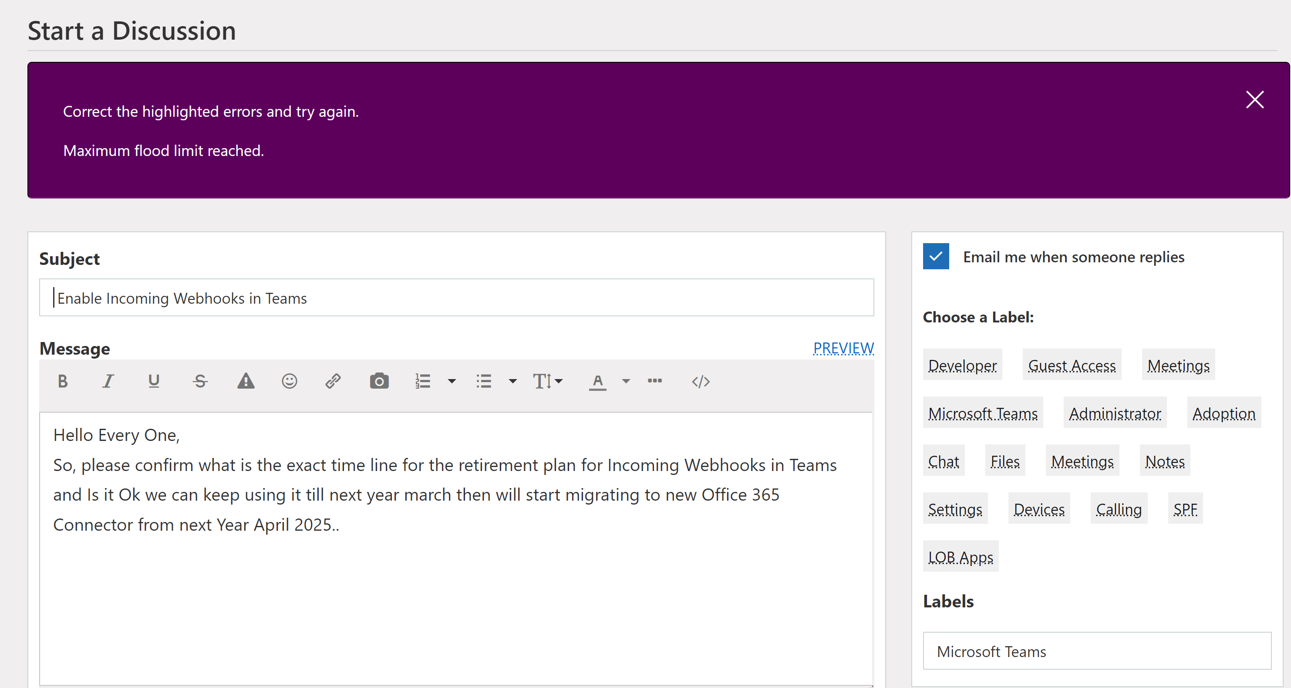Choose the LOB Apps label

tap(961, 556)
